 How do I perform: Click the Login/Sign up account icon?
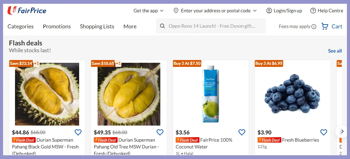[269, 11]
